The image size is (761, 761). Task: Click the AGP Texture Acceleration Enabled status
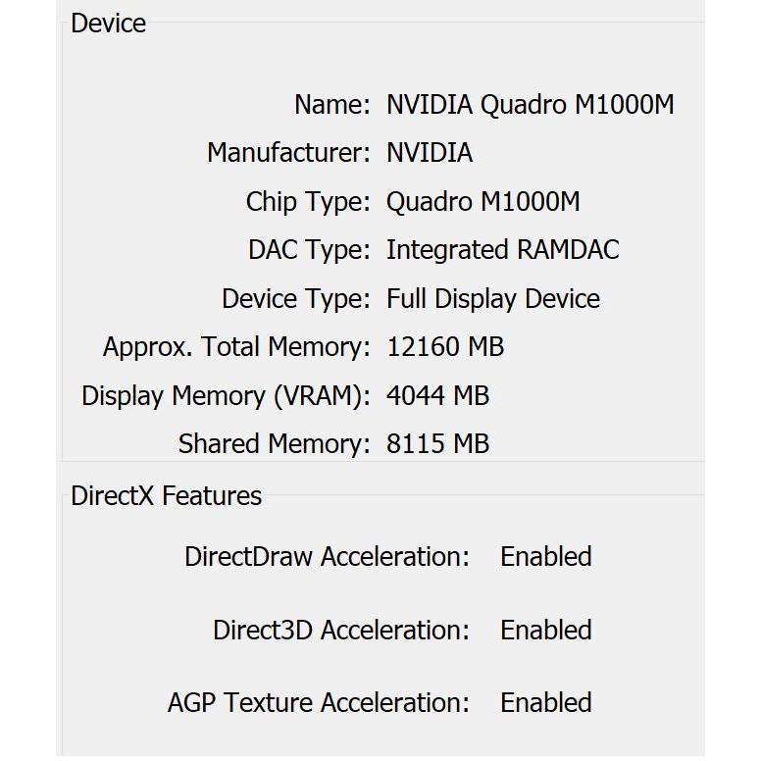coord(545,703)
